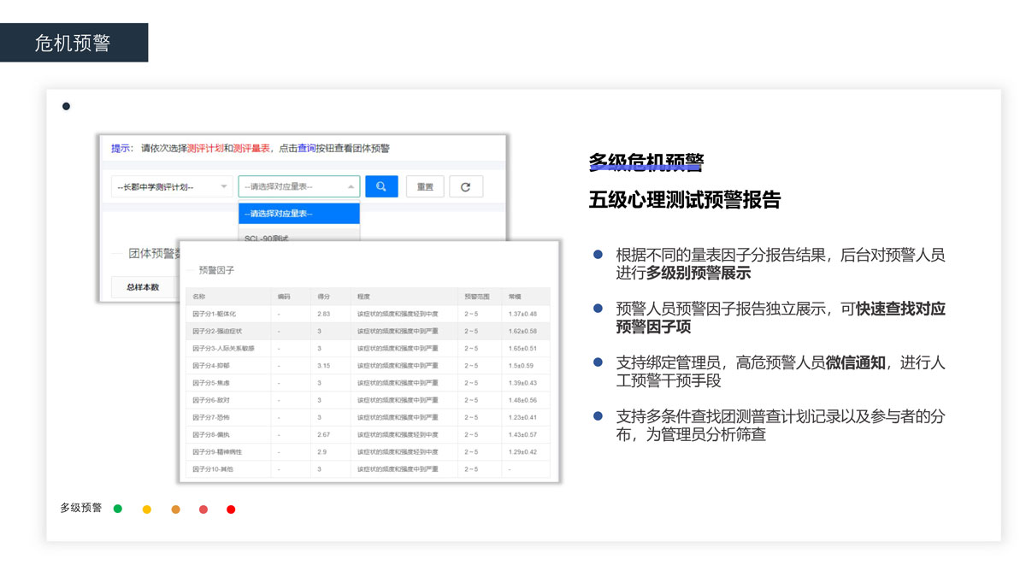The width and height of the screenshot is (1026, 577).
Task: Select the row 因子分1-躯体化
Action: [368, 314]
